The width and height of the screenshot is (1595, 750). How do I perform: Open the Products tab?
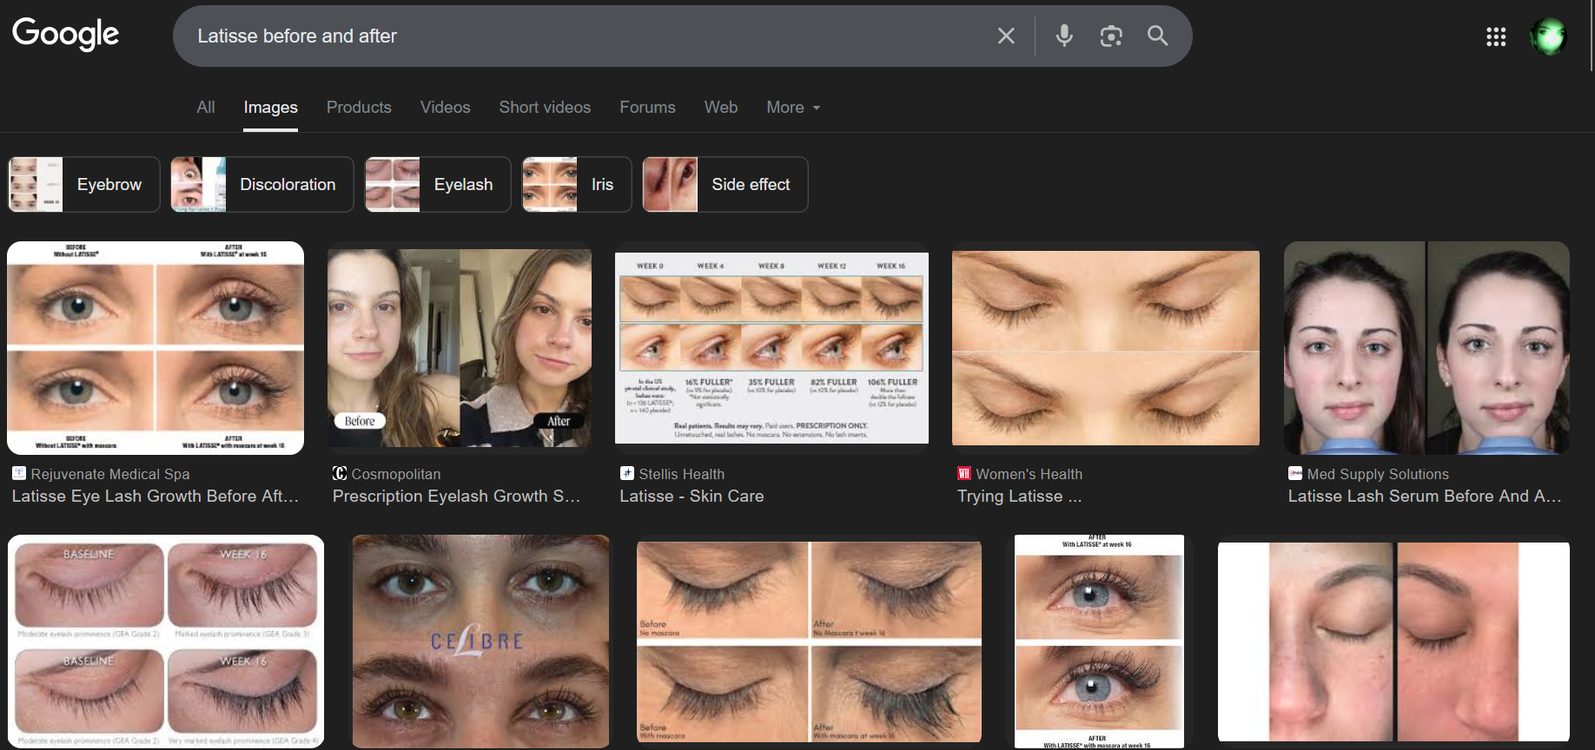[359, 107]
